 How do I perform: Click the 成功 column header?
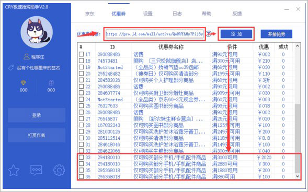coord(283,47)
